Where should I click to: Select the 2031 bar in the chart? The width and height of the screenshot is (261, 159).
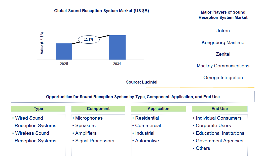117,47
